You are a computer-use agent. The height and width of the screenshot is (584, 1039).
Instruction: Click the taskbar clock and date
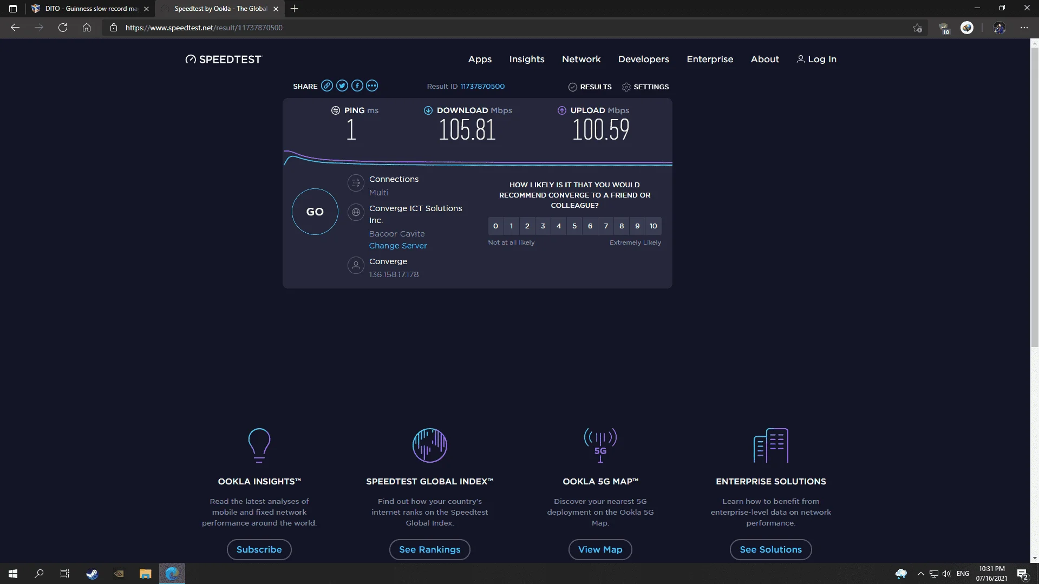click(991, 574)
